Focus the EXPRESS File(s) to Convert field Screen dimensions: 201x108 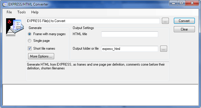coord(93,21)
